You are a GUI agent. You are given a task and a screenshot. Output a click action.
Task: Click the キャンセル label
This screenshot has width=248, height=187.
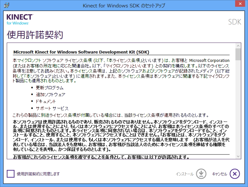219,174
